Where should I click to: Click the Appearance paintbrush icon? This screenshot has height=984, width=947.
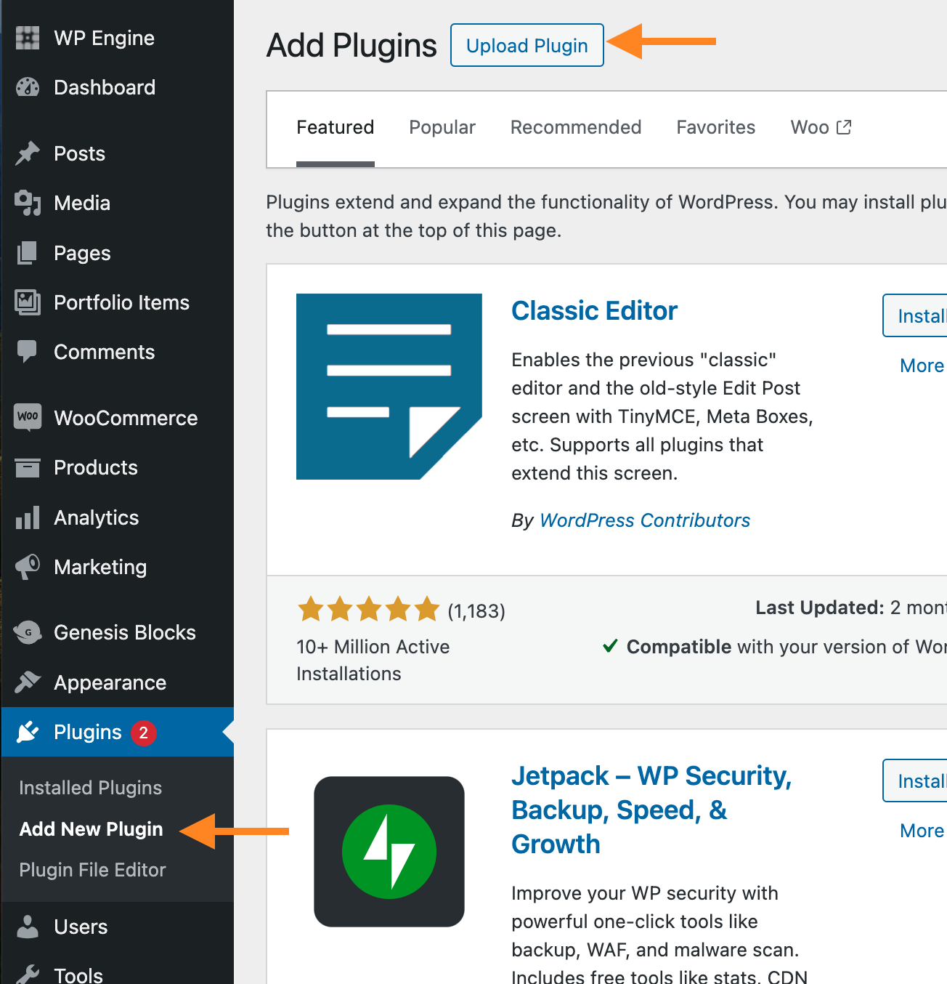28,682
